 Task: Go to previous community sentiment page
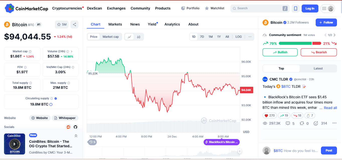coord(325,35)
